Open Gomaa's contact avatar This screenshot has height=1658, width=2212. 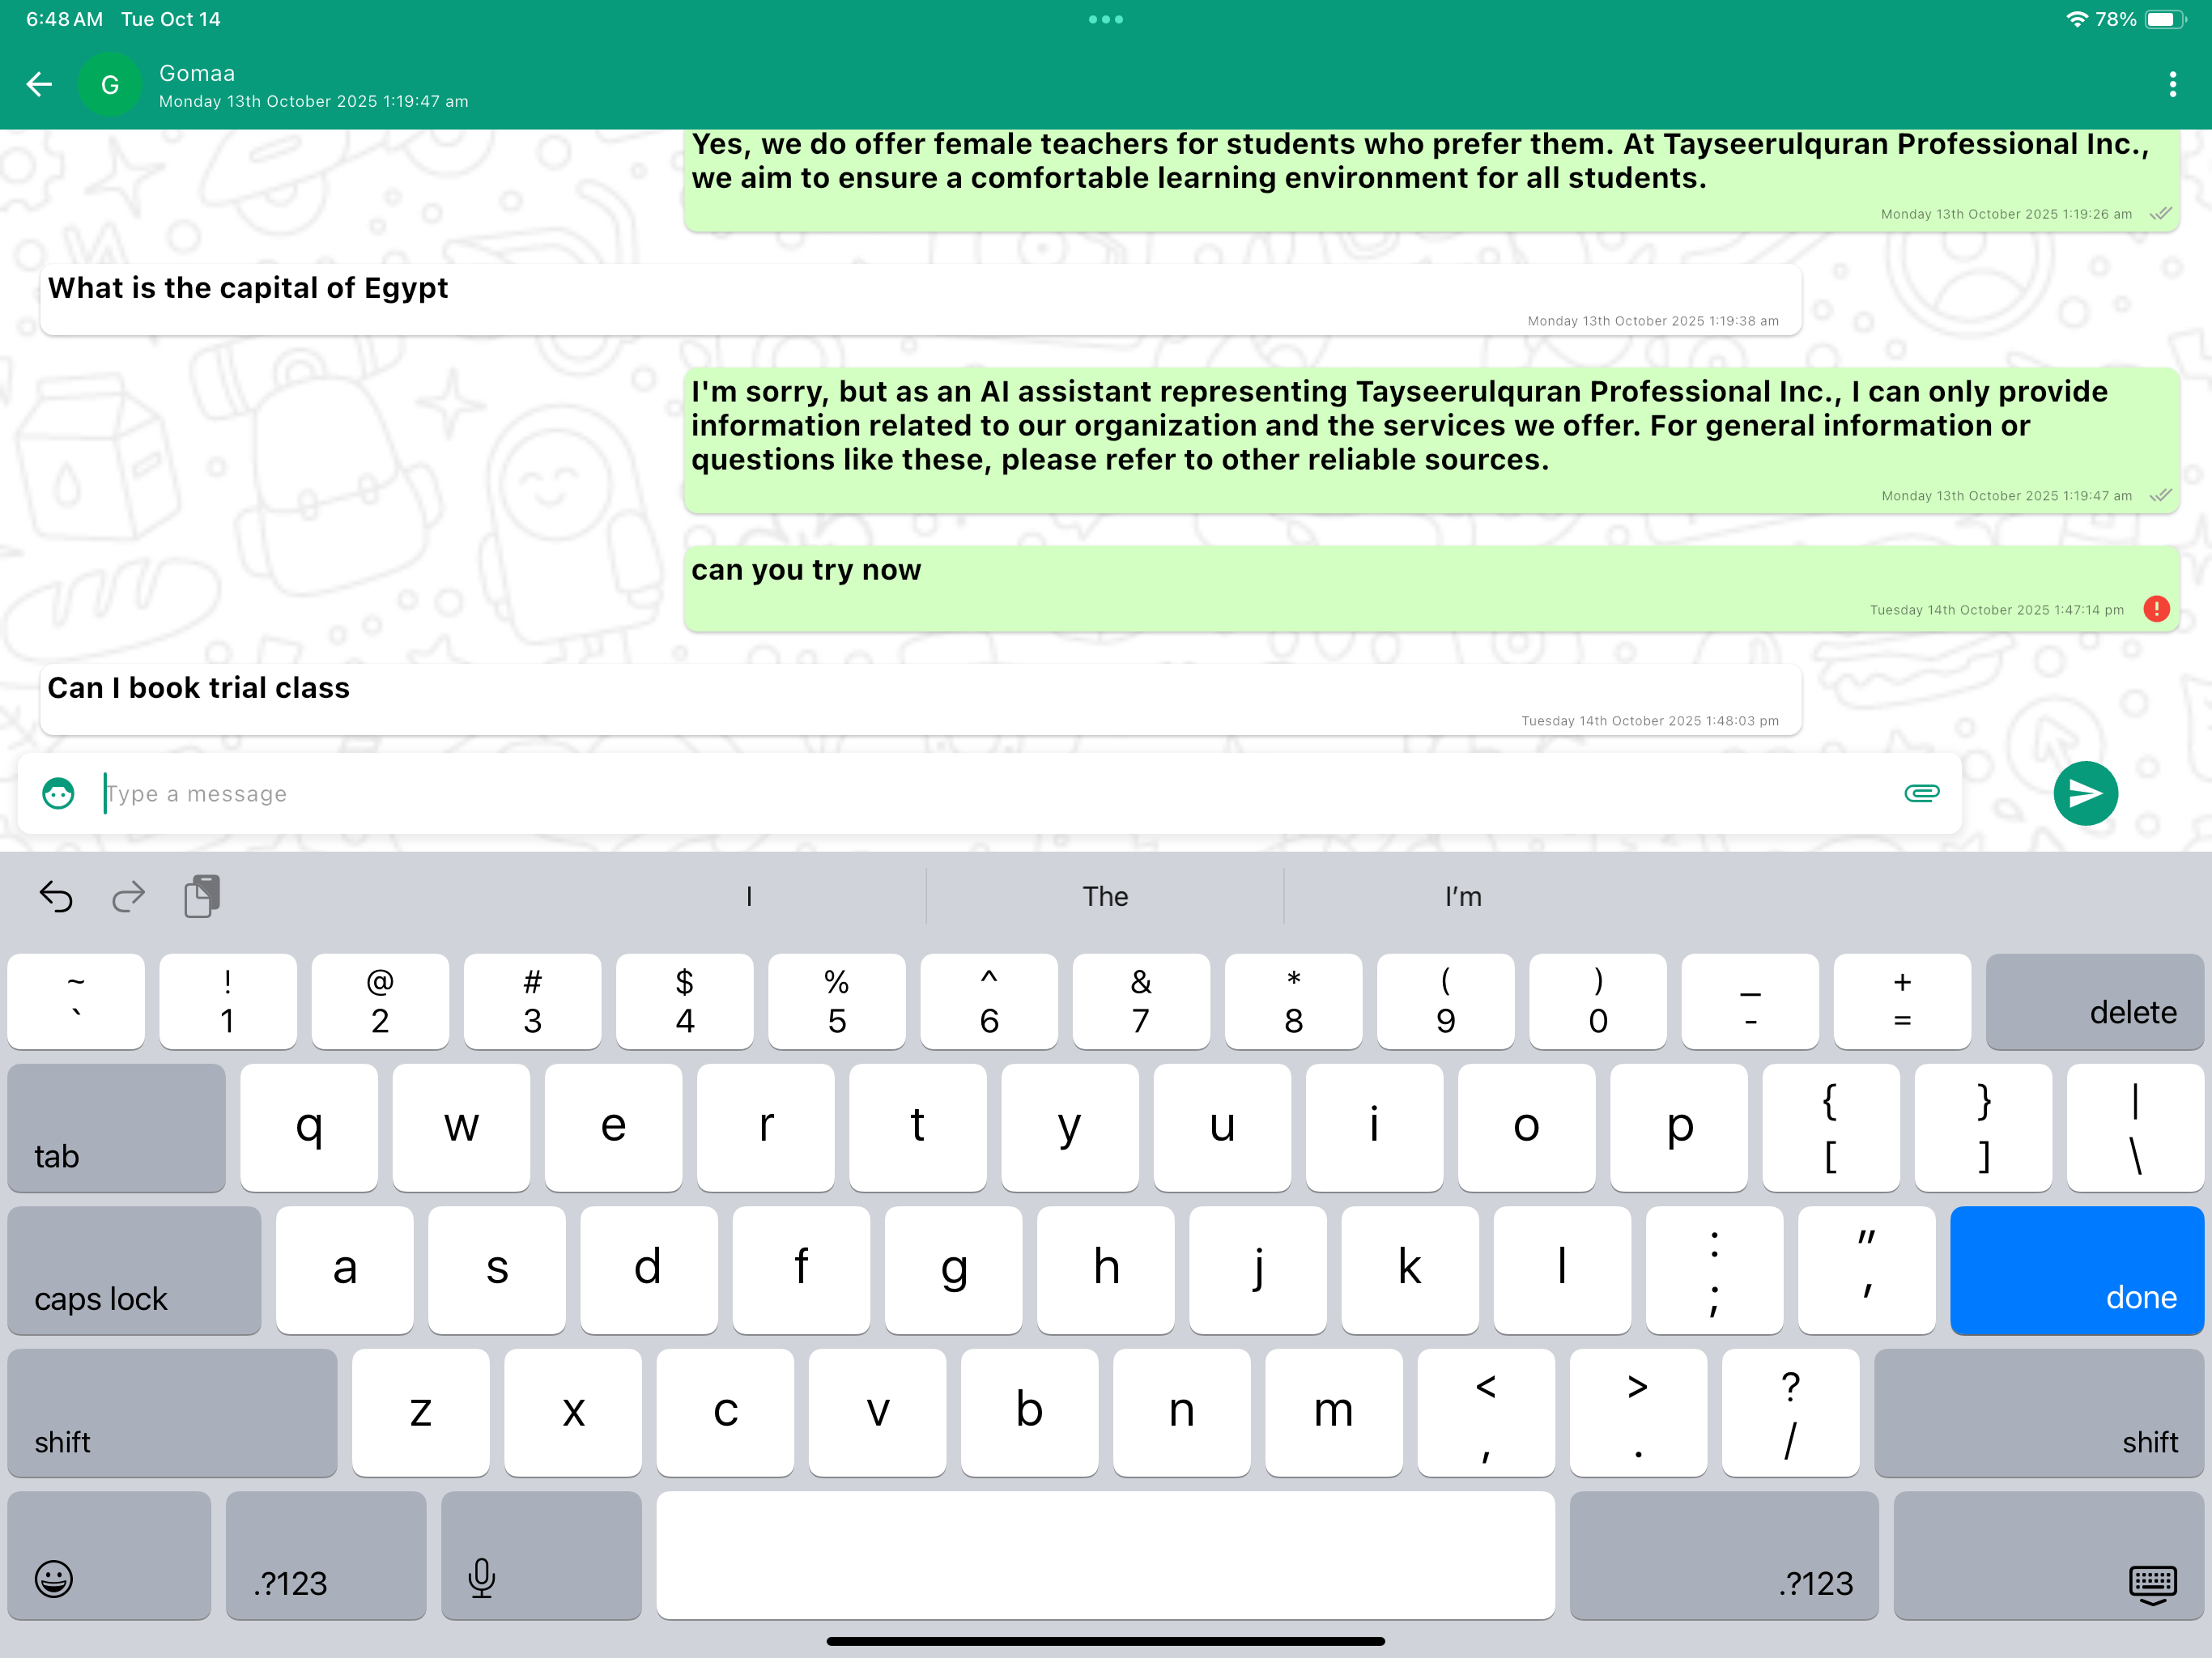point(110,85)
